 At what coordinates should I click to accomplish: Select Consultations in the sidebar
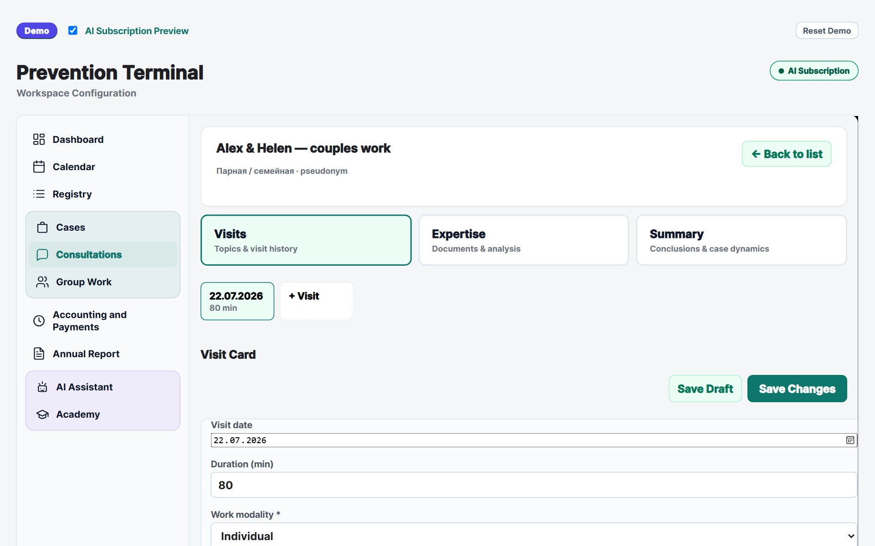click(x=103, y=254)
